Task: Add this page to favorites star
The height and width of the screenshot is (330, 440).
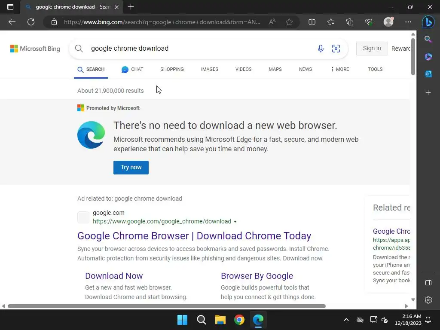Action: coord(289,22)
